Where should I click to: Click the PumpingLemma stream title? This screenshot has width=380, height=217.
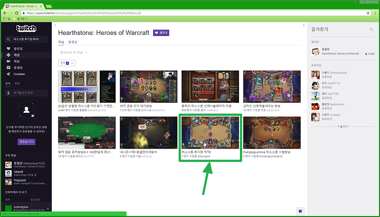[267, 152]
